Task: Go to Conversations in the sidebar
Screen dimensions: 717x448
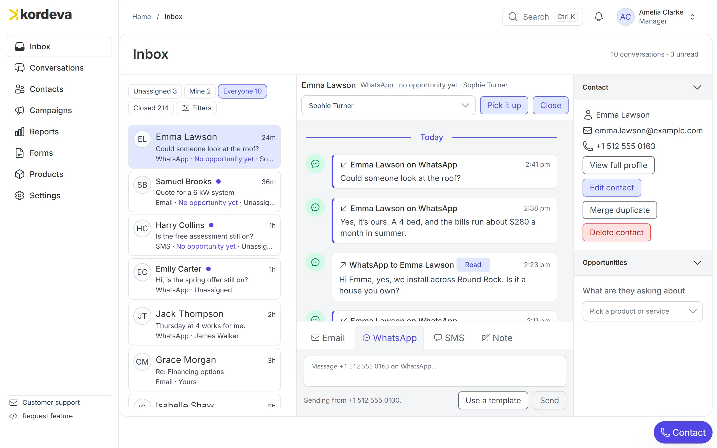Action: [59, 68]
